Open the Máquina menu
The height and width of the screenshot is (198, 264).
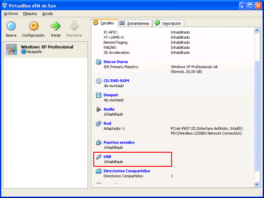30,14
